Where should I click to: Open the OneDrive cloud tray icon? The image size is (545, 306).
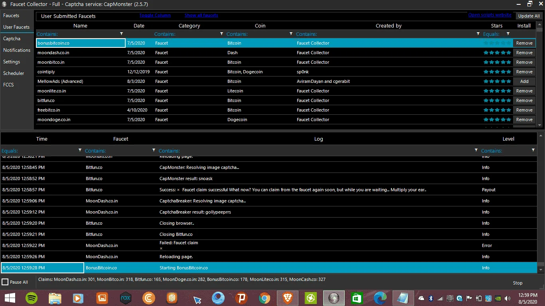pos(421,298)
